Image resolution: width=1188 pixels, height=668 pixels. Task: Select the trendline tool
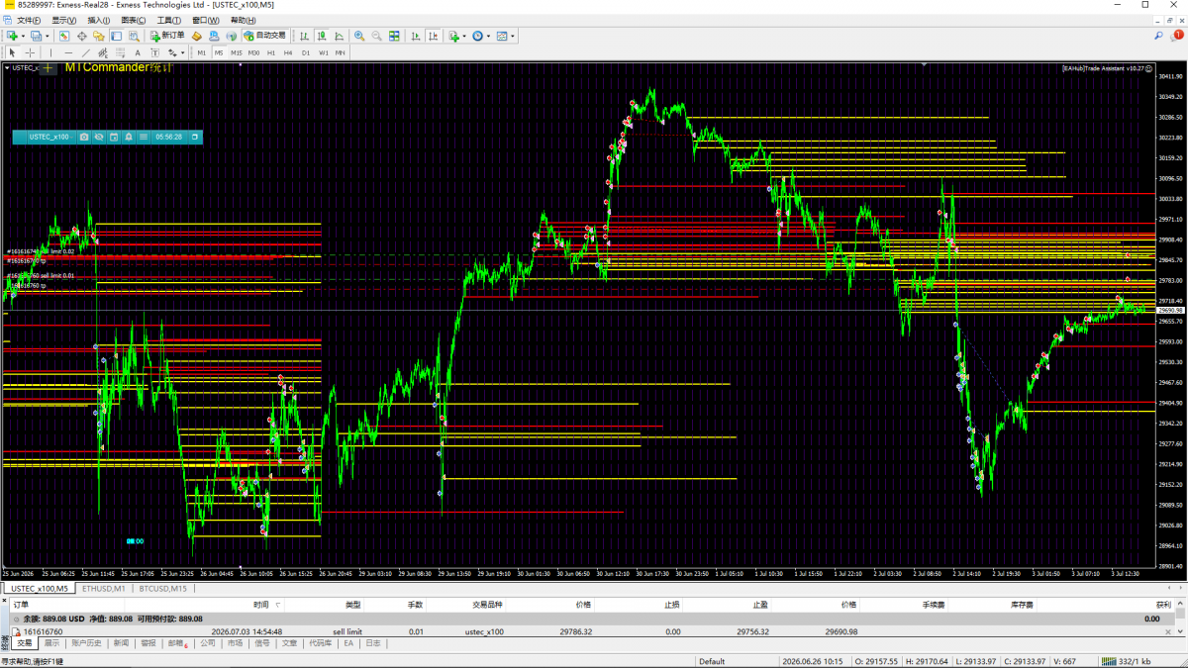86,52
